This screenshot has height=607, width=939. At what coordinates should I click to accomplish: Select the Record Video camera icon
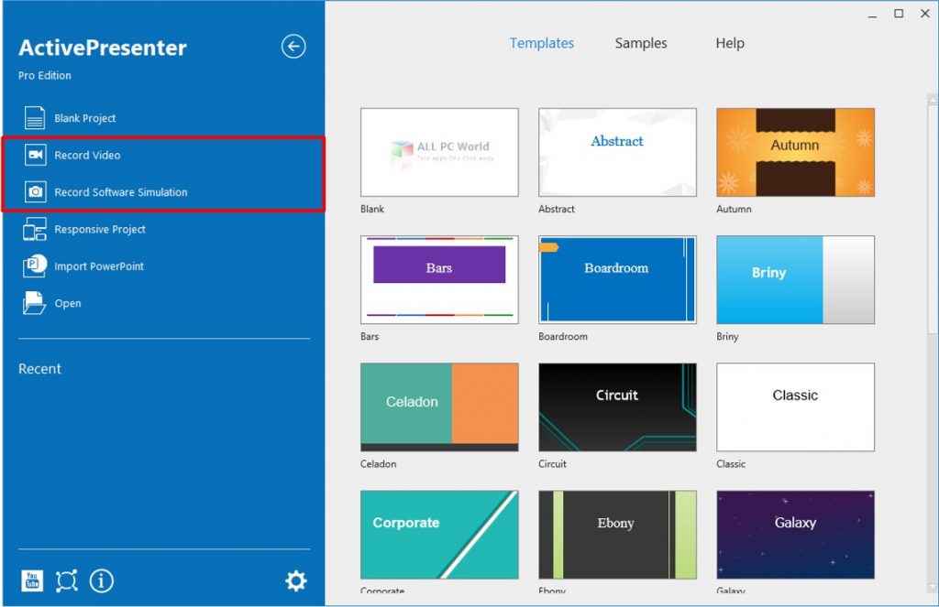point(33,155)
